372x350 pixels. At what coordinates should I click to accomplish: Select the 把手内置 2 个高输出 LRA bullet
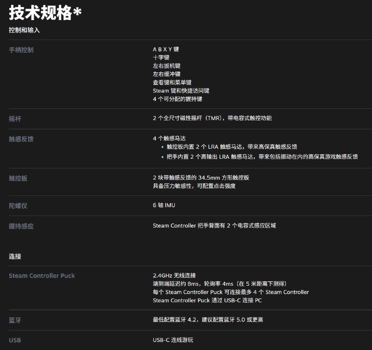coord(262,157)
